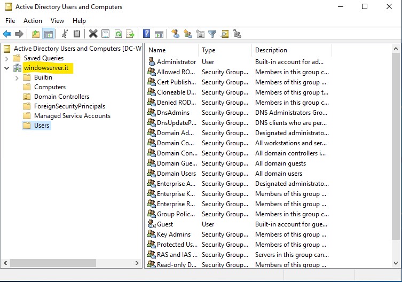Viewport: 402px width, 282px height.
Task: Click list pane scroll down arrow
Action: tap(396, 263)
